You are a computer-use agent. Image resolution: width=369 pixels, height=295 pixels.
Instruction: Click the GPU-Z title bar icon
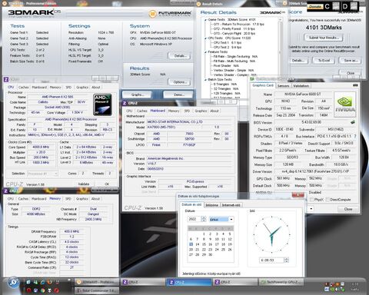[252, 79]
